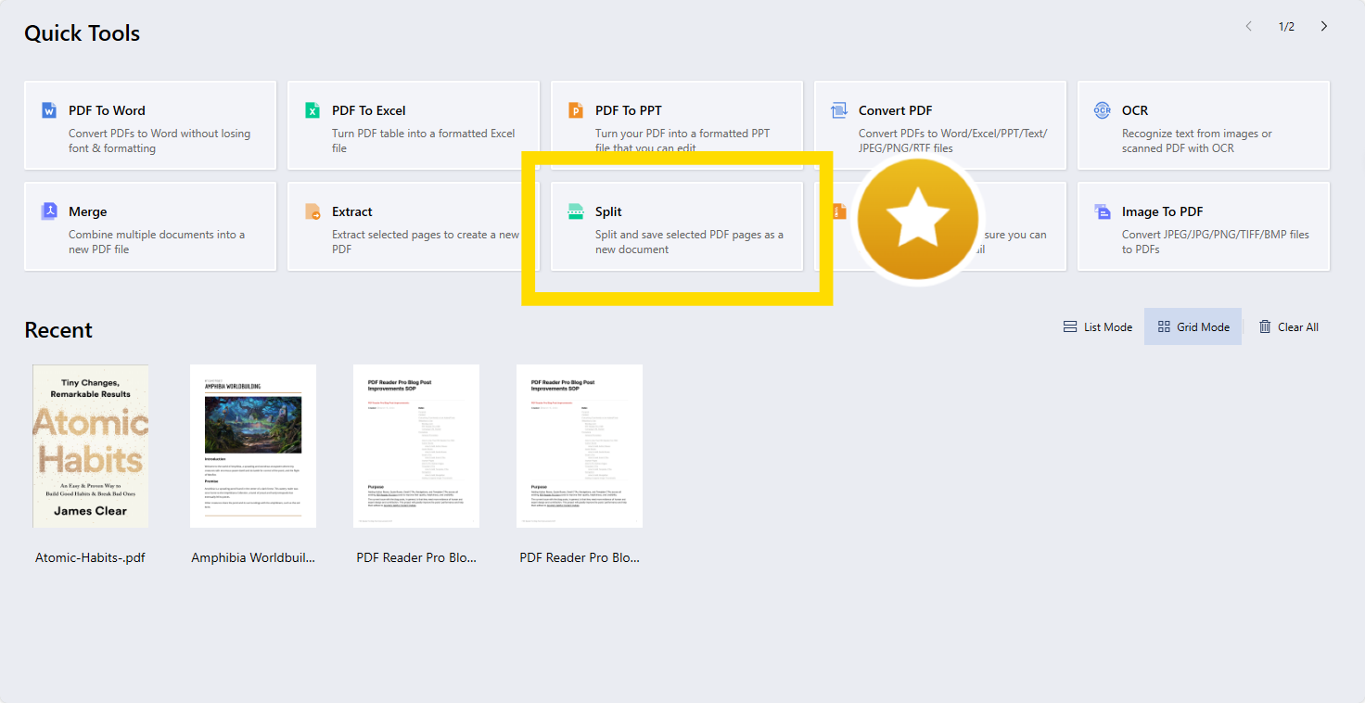Click "Turn your PDF into a formatted PPT" description
Screen dimensions: 1365x703
click(x=682, y=141)
